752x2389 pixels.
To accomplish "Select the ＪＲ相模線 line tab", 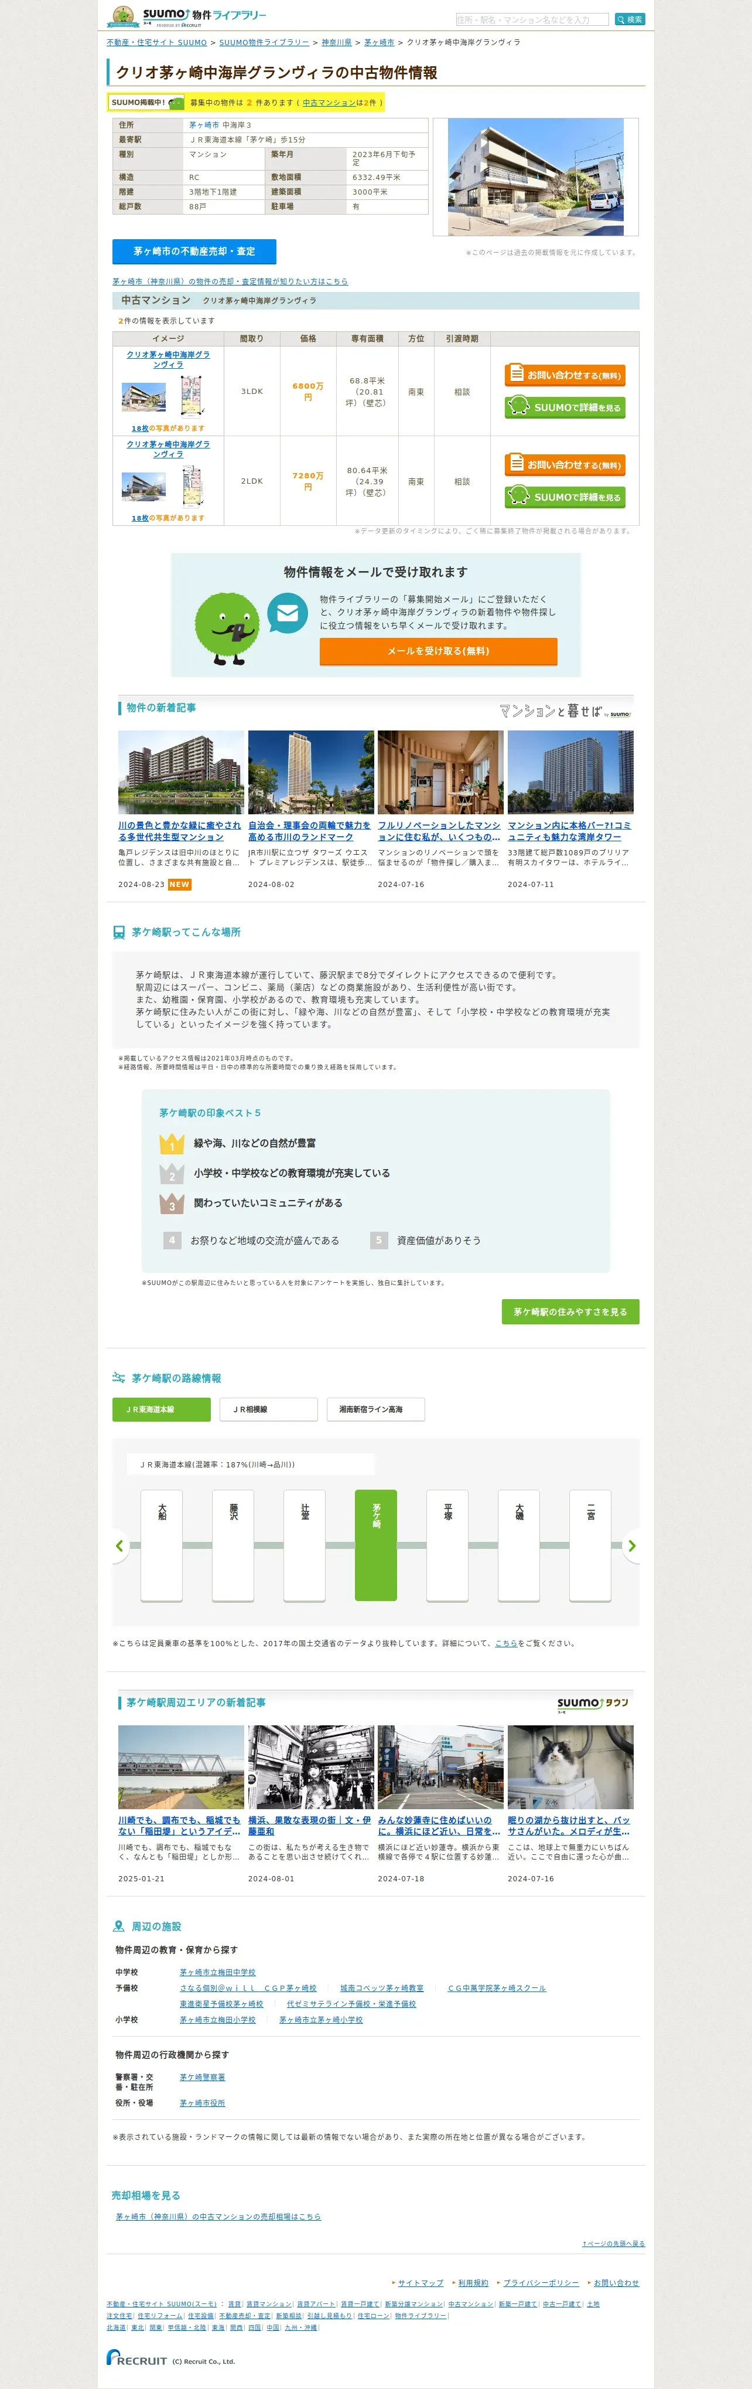I will (x=269, y=1409).
